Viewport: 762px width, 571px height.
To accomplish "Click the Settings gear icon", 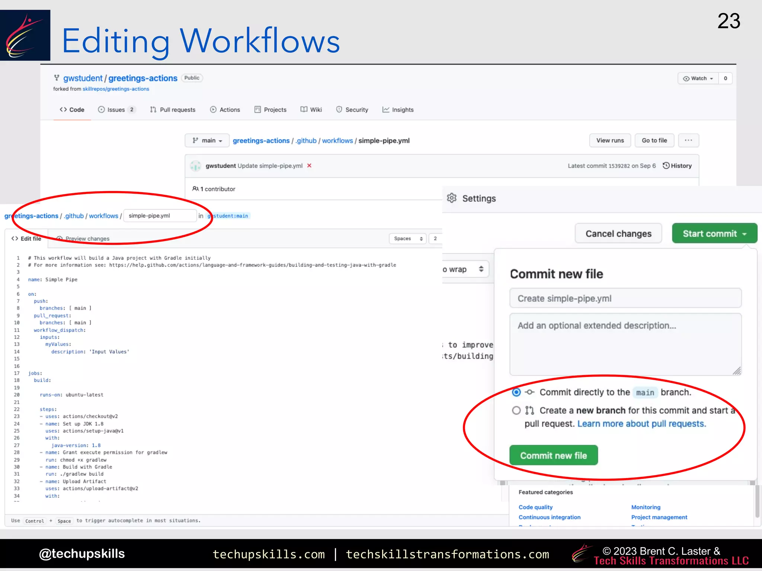I will (x=452, y=198).
